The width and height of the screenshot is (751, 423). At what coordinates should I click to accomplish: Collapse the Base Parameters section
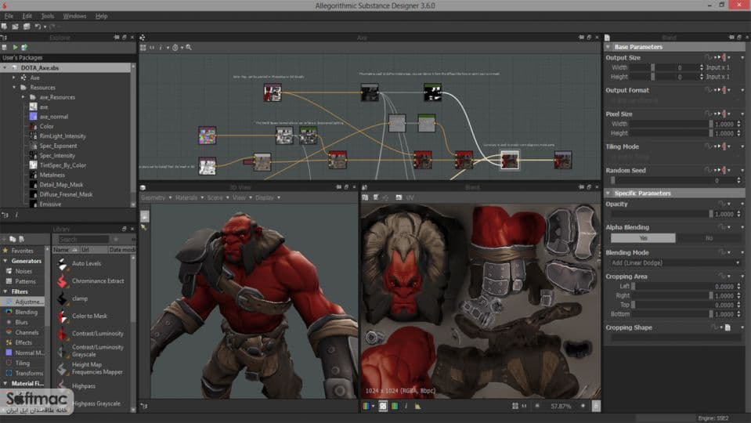coord(608,47)
